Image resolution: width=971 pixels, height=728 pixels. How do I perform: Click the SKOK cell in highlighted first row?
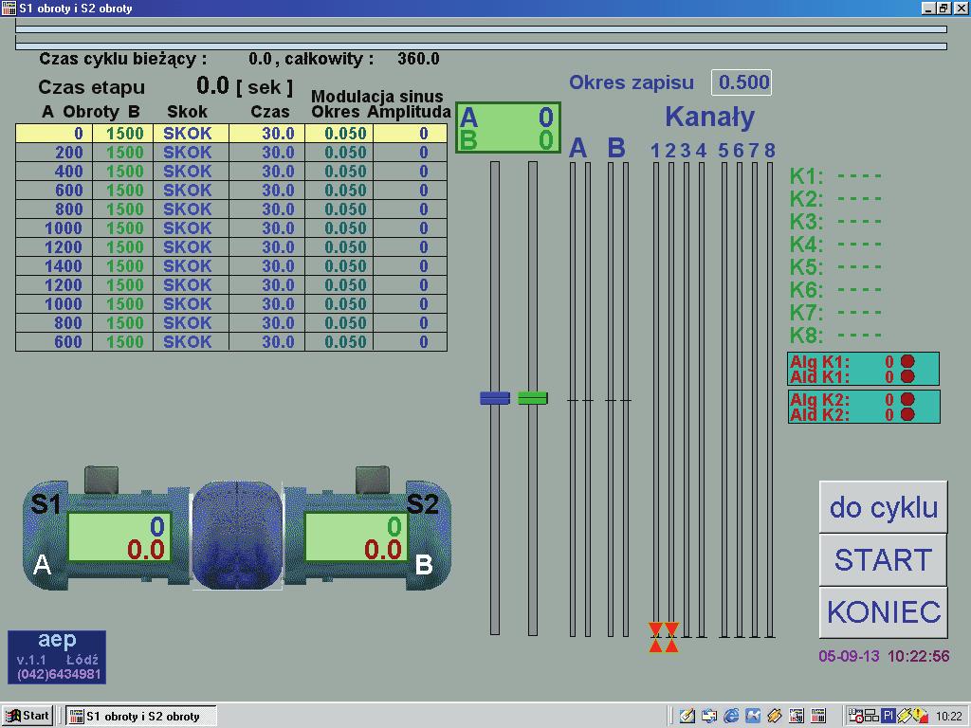[x=191, y=133]
